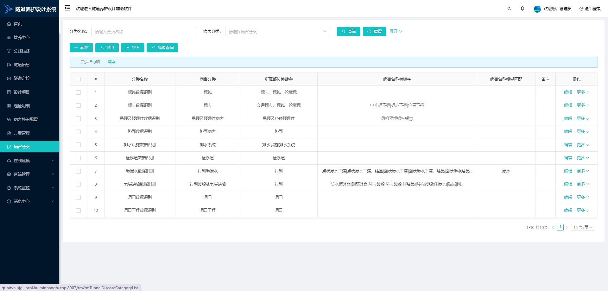Viewport: 608px width, 291px height.
Task: Click the 高级查询 advanced query button
Action: point(162,47)
